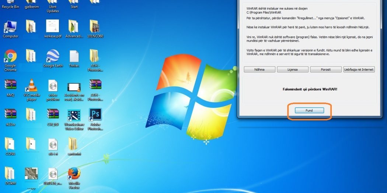This screenshot has height=193, width=387.
Task: Open the Ndihma help button
Action: (x=259, y=69)
